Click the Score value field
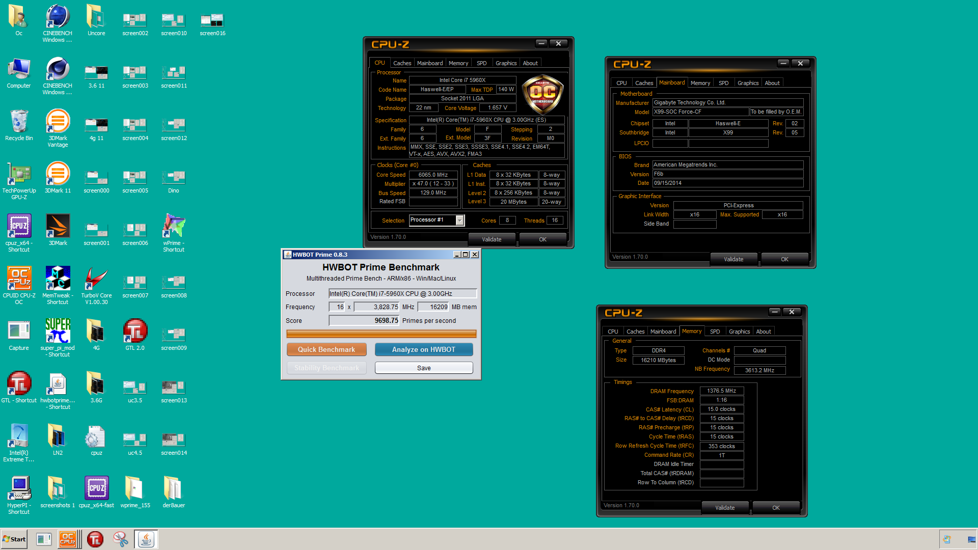The width and height of the screenshot is (978, 550). 364,320
